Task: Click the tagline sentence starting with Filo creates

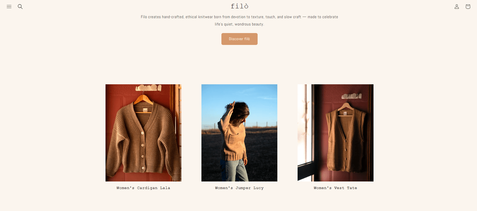Action: click(x=239, y=17)
